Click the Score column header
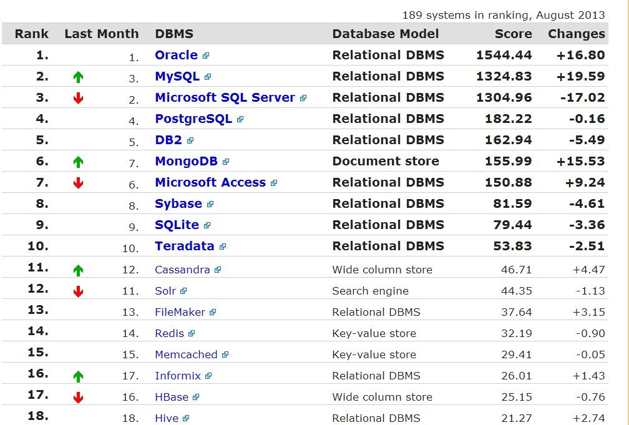Image resolution: width=629 pixels, height=425 pixels. pyautogui.click(x=513, y=34)
